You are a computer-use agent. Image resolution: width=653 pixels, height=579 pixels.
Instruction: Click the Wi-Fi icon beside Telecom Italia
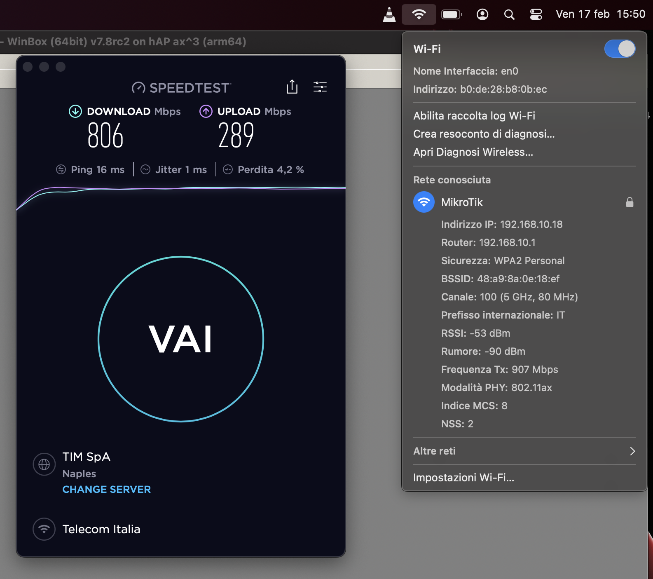(44, 529)
